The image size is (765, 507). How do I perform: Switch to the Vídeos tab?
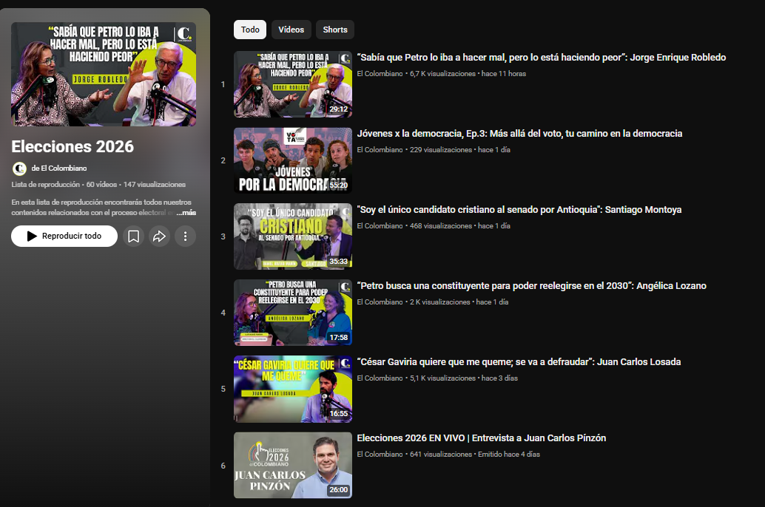coord(291,30)
